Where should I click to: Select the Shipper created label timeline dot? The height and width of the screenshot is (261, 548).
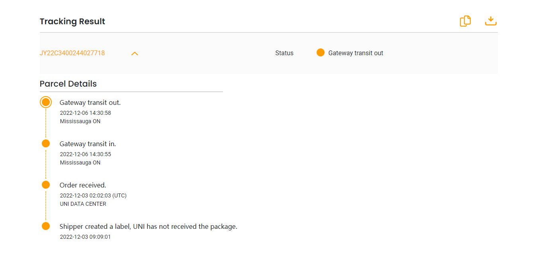[46, 226]
